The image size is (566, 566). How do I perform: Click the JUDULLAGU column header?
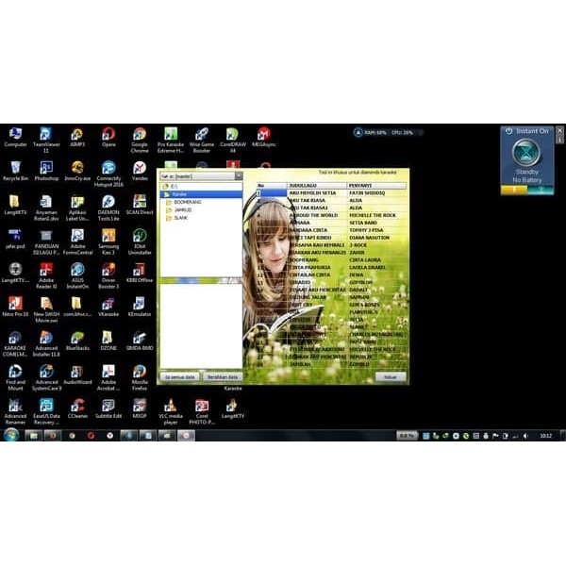point(317,186)
